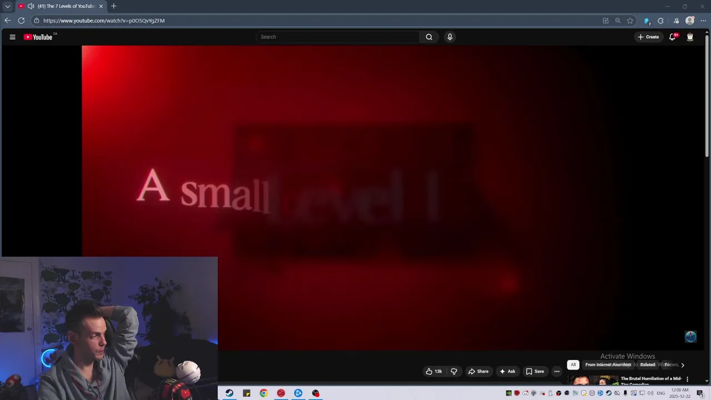Close the 7 Levels of YouTube tab
Screen dimensions: 711x400
(x=101, y=6)
